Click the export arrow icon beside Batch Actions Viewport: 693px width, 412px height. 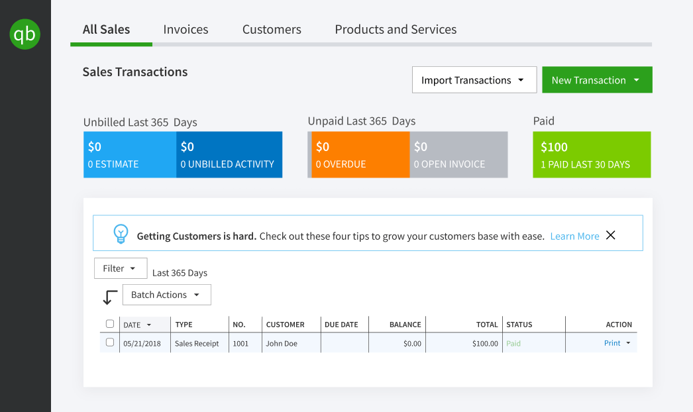tap(109, 297)
